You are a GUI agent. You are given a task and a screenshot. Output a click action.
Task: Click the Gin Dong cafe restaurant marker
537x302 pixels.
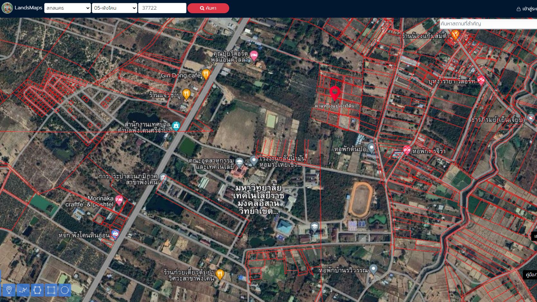tap(206, 74)
